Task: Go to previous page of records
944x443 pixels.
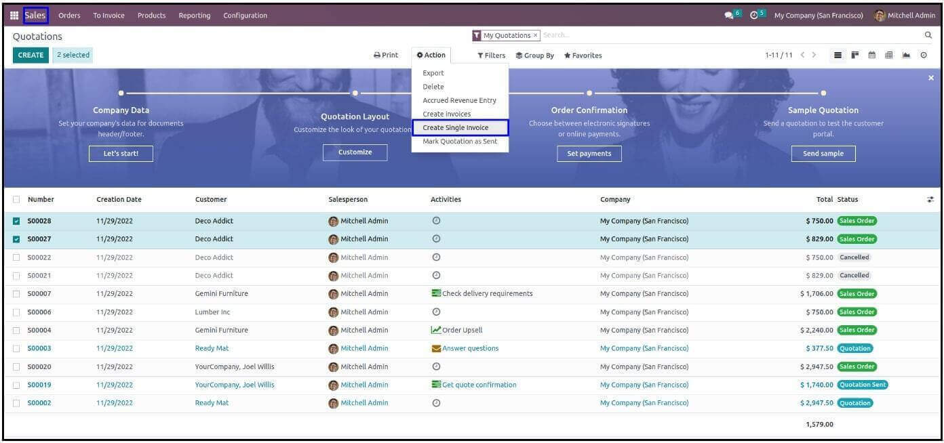Action: click(x=802, y=55)
